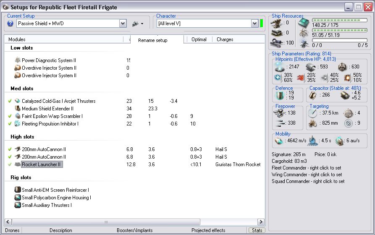Choose Rename setup menu entry
This screenshot has width=375, height=235.
point(152,40)
